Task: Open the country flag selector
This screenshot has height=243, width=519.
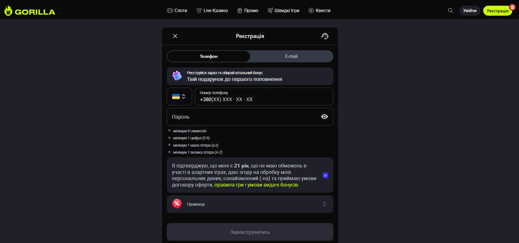Action: coord(179,96)
